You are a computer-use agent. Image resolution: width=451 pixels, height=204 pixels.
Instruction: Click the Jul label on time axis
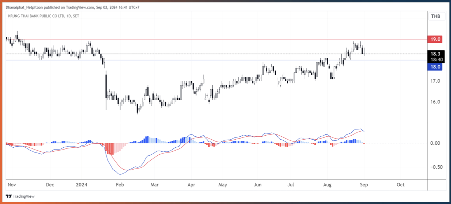(x=291, y=185)
